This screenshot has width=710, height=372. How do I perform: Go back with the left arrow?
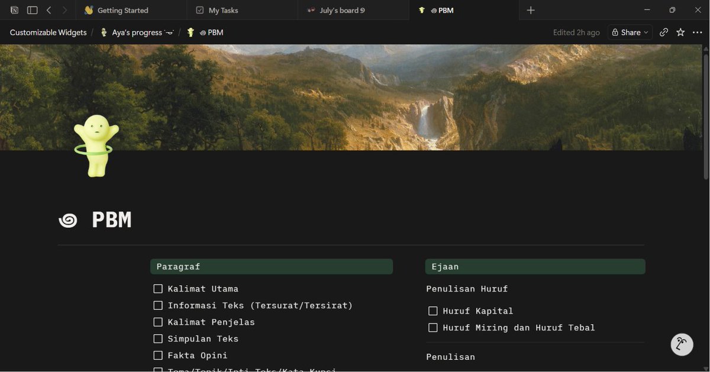click(x=49, y=10)
